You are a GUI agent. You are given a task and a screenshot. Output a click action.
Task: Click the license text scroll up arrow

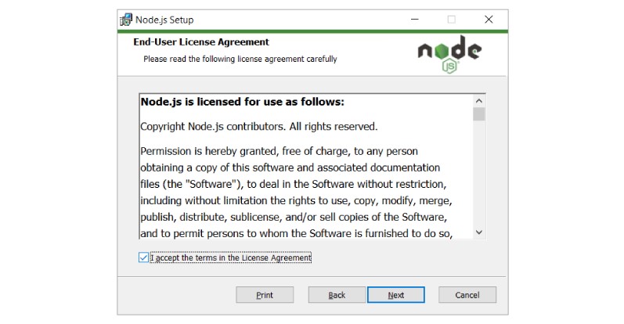click(479, 101)
